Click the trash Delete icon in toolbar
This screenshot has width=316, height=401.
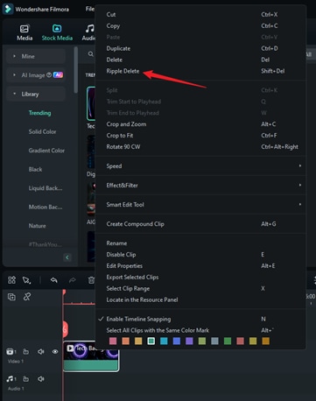91,280
